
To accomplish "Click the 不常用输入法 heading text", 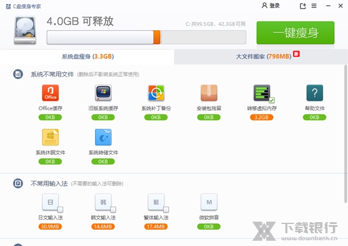I will pos(49,183).
